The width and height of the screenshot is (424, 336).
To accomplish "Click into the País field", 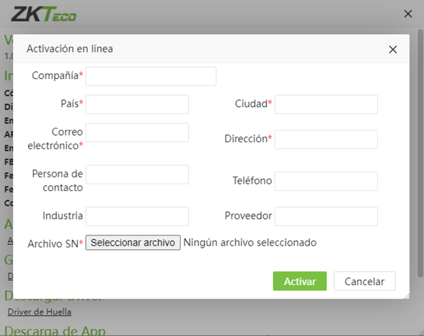I will click(x=137, y=104).
